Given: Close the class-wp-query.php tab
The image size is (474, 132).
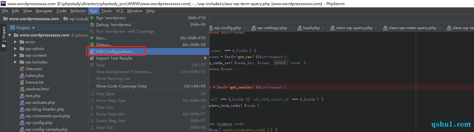Looking at the screenshot, I should (376, 28).
